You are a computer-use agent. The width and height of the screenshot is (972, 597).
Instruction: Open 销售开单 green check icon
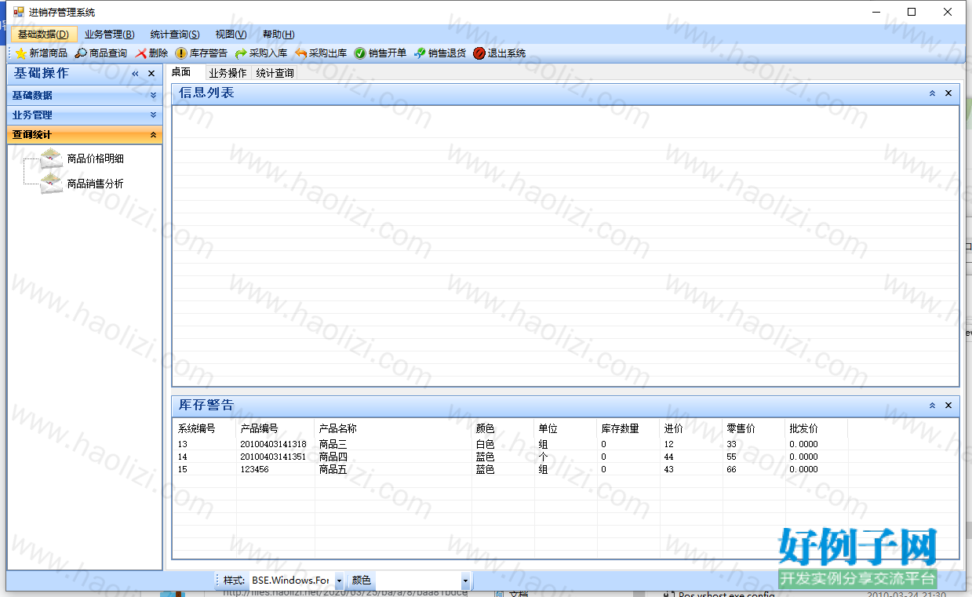[x=360, y=53]
